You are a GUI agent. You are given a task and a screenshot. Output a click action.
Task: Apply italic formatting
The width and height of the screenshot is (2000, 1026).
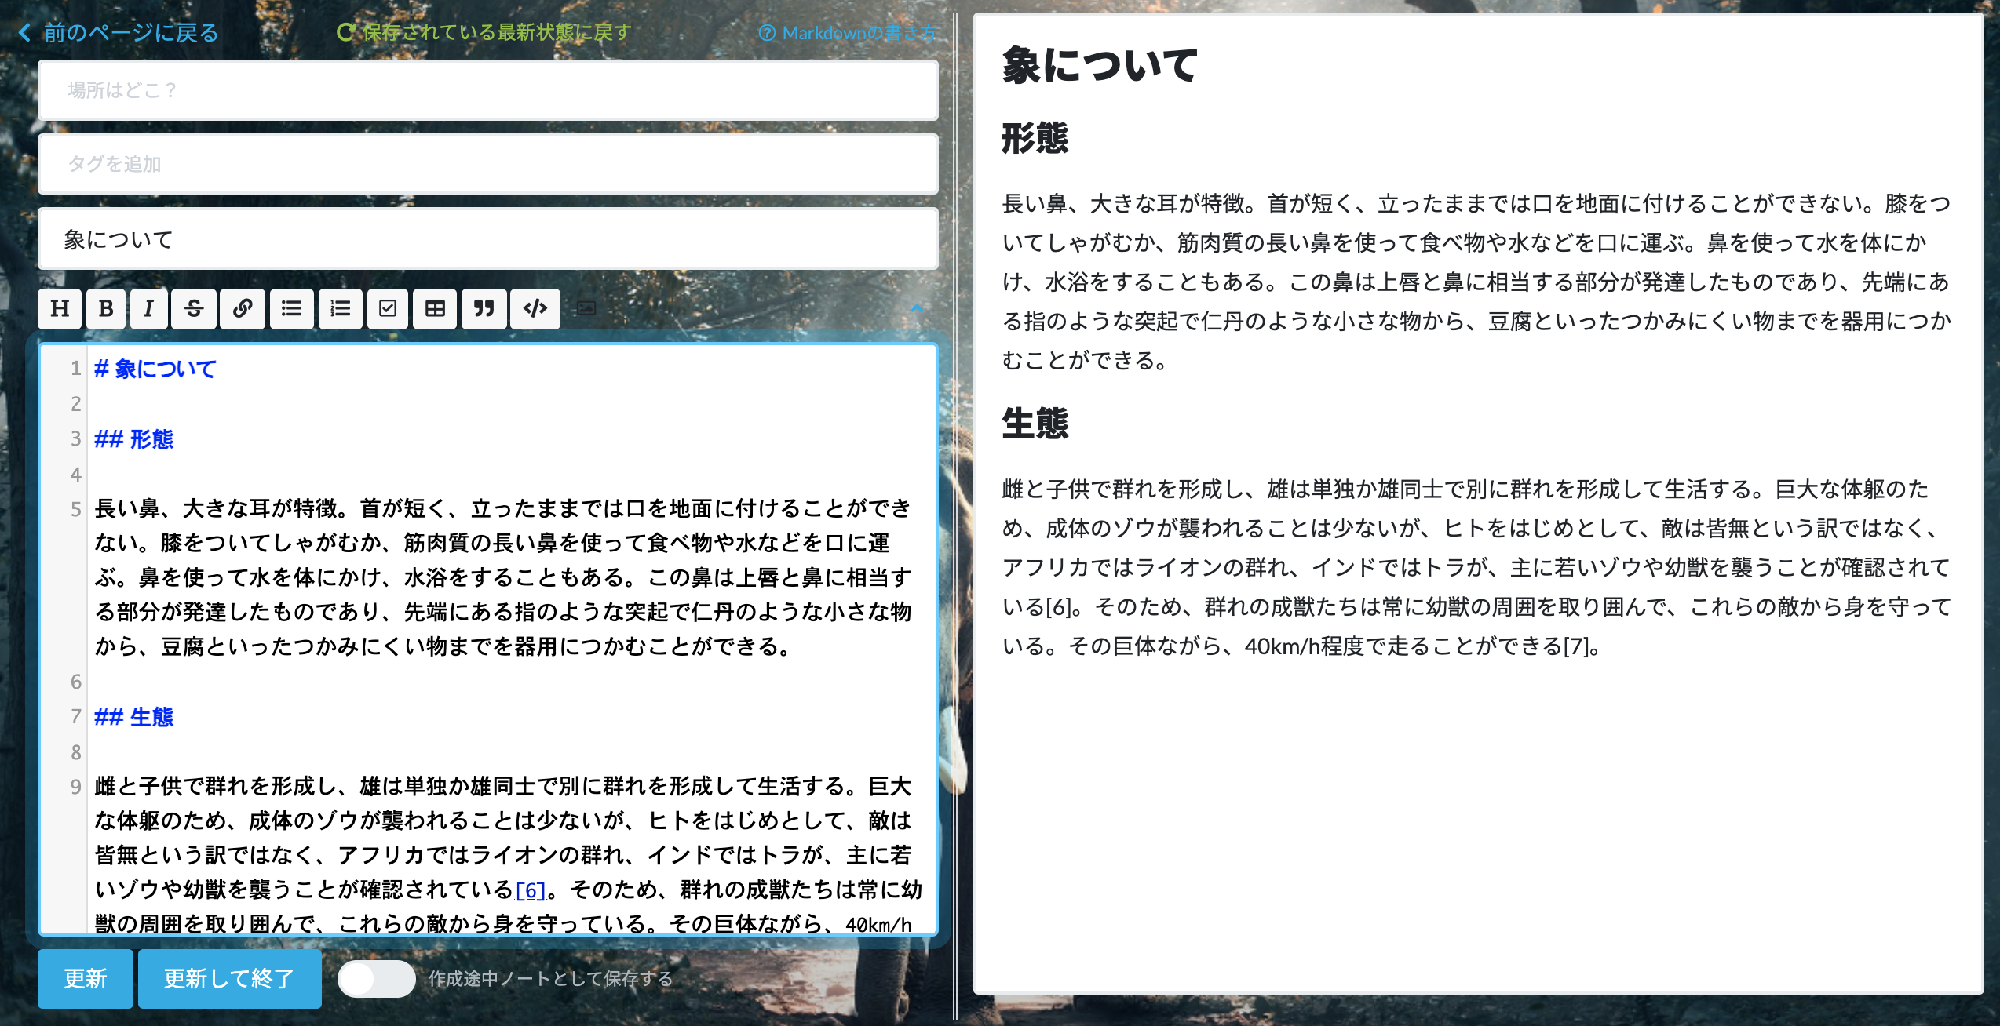pos(148,308)
